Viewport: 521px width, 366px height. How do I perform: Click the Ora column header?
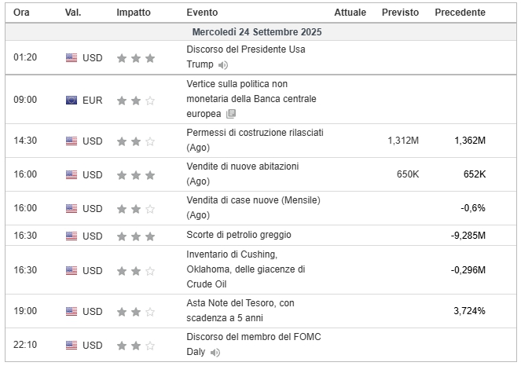22,13
